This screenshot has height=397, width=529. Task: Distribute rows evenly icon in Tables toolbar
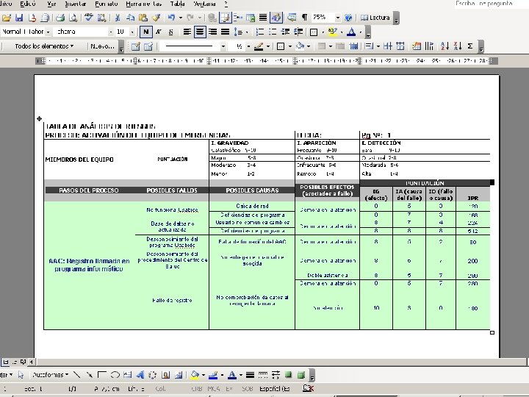pyautogui.click(x=388, y=46)
